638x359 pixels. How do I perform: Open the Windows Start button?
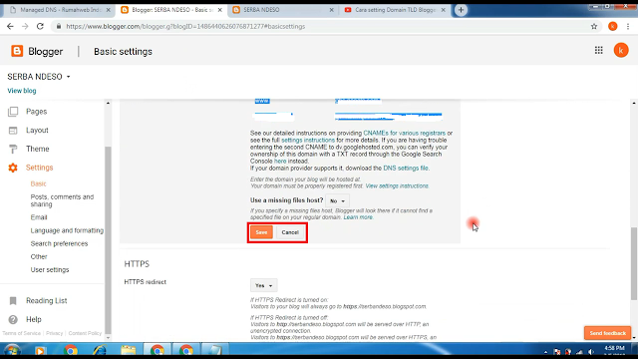pyautogui.click(x=12, y=350)
